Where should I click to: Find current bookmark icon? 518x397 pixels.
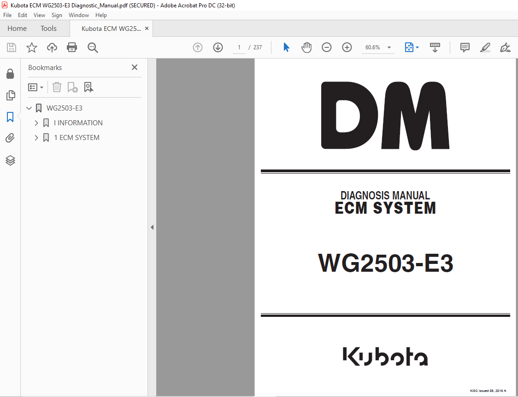click(88, 87)
